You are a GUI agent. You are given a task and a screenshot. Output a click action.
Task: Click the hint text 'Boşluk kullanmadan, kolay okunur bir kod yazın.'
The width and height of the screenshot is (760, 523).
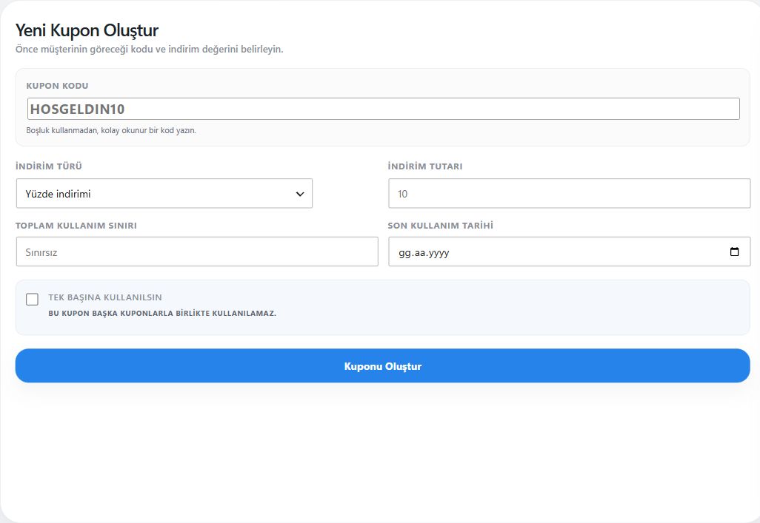(x=111, y=130)
